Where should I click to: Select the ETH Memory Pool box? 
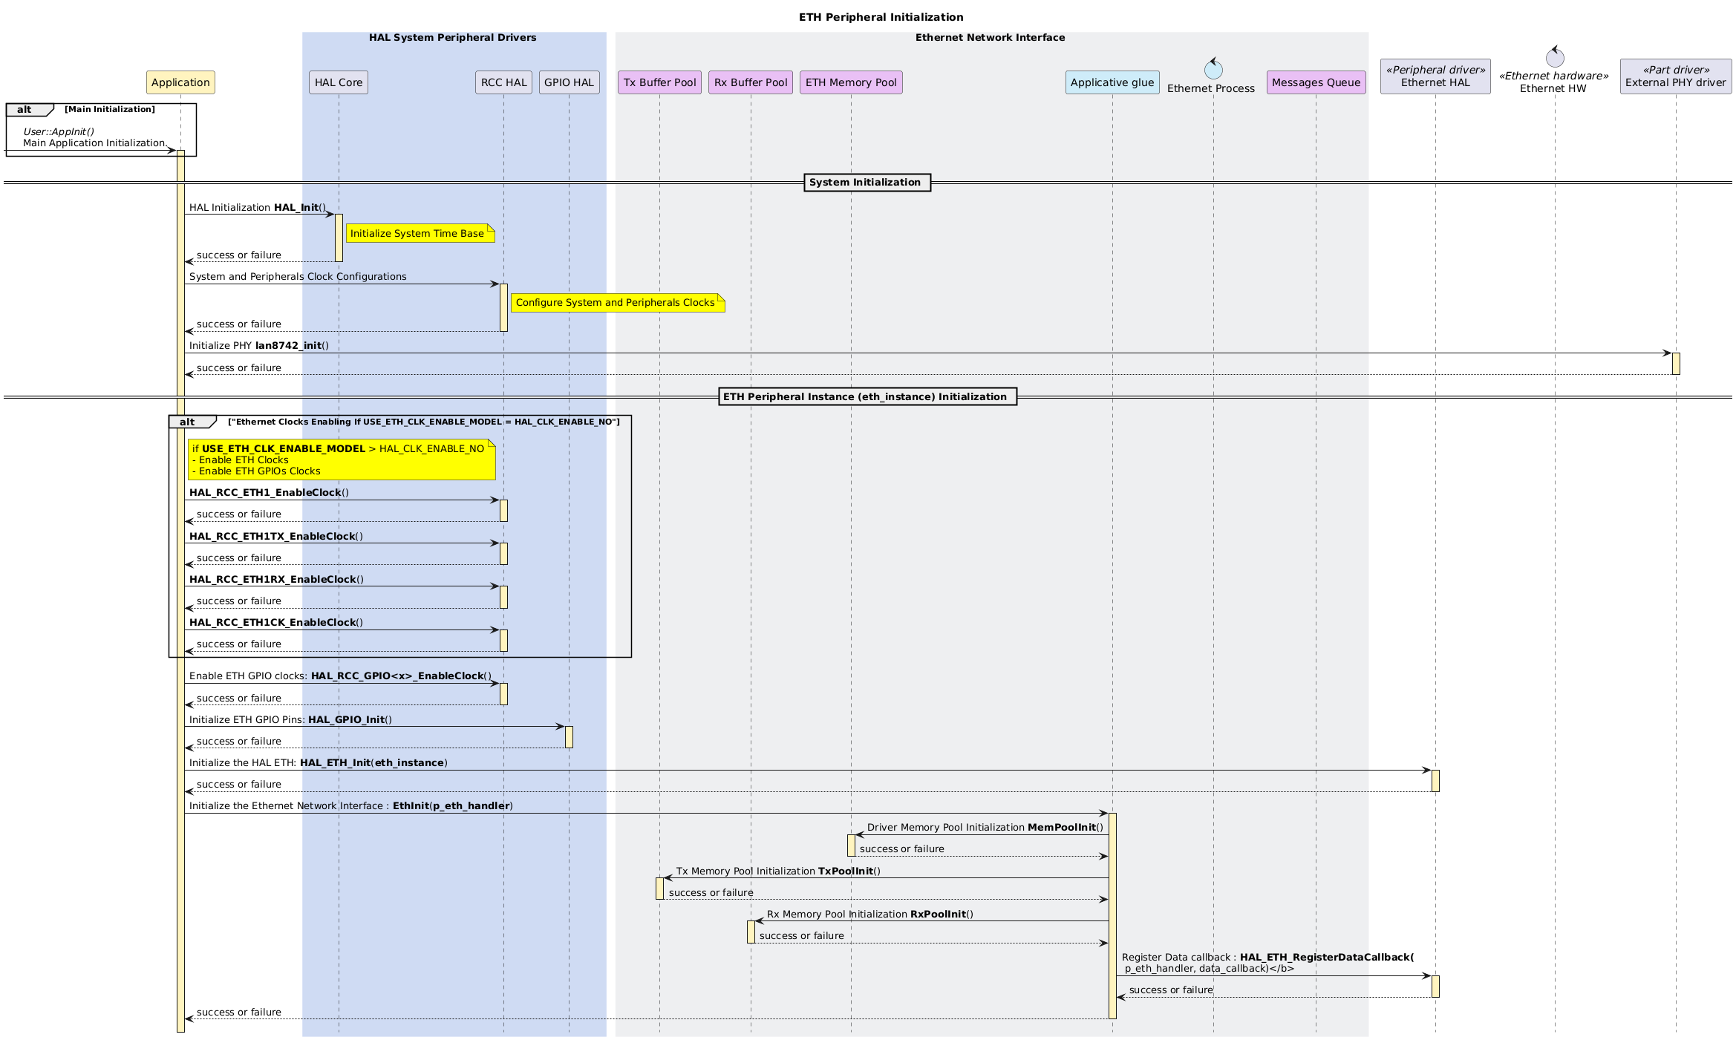click(x=851, y=82)
